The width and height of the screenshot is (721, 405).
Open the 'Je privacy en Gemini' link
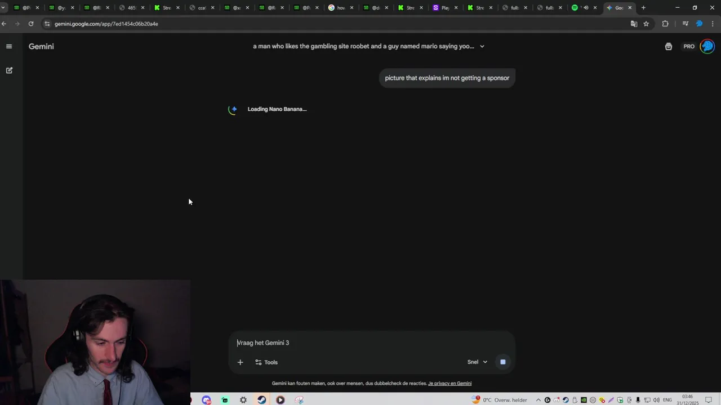pos(449,384)
